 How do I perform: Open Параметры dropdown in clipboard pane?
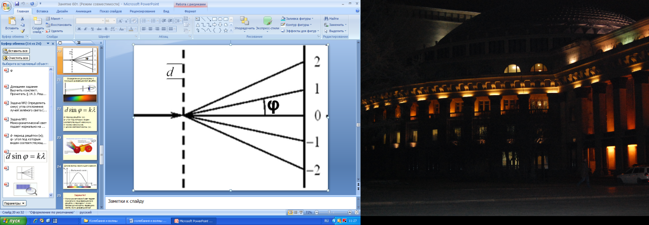(x=14, y=203)
